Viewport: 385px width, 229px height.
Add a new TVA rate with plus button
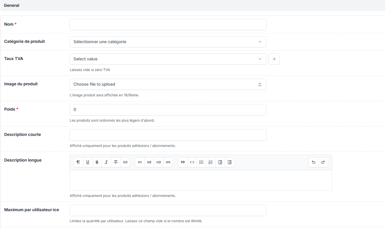[274, 59]
